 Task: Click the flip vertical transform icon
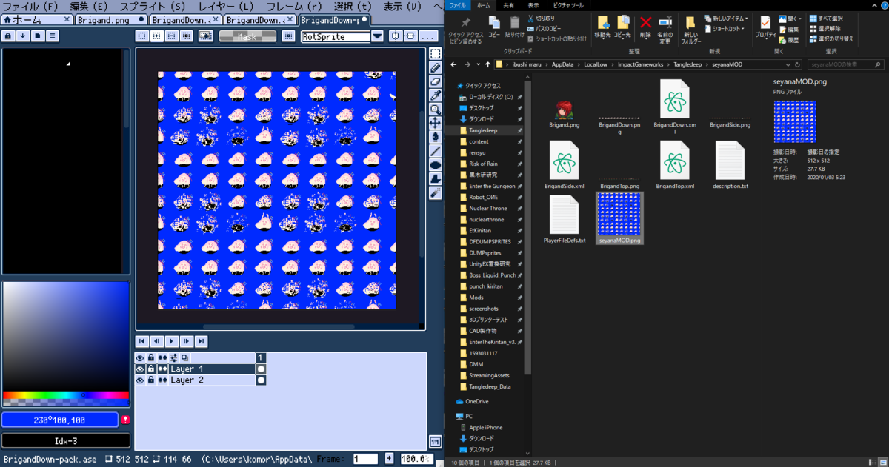click(x=410, y=36)
